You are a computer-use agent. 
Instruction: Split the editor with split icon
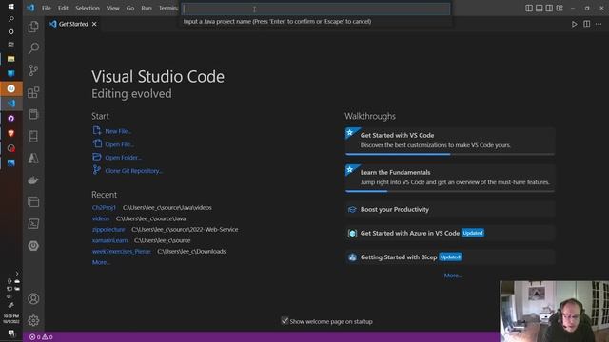587,24
